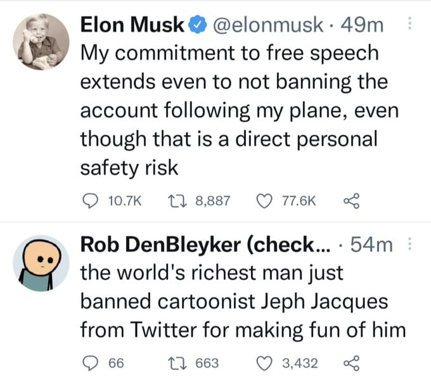431x382 pixels.
Task: Open the 49m timestamp on Musk's tweet
Action: 363,25
